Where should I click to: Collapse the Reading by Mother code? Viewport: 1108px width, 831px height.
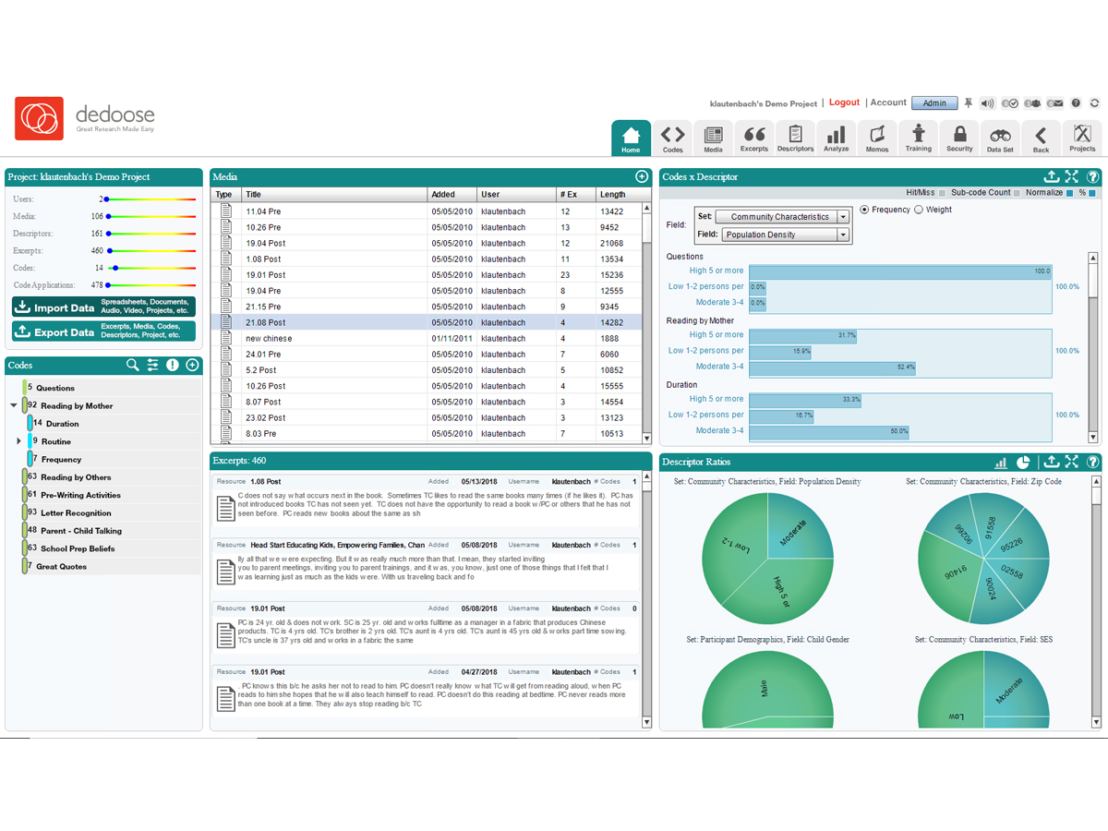[14, 406]
